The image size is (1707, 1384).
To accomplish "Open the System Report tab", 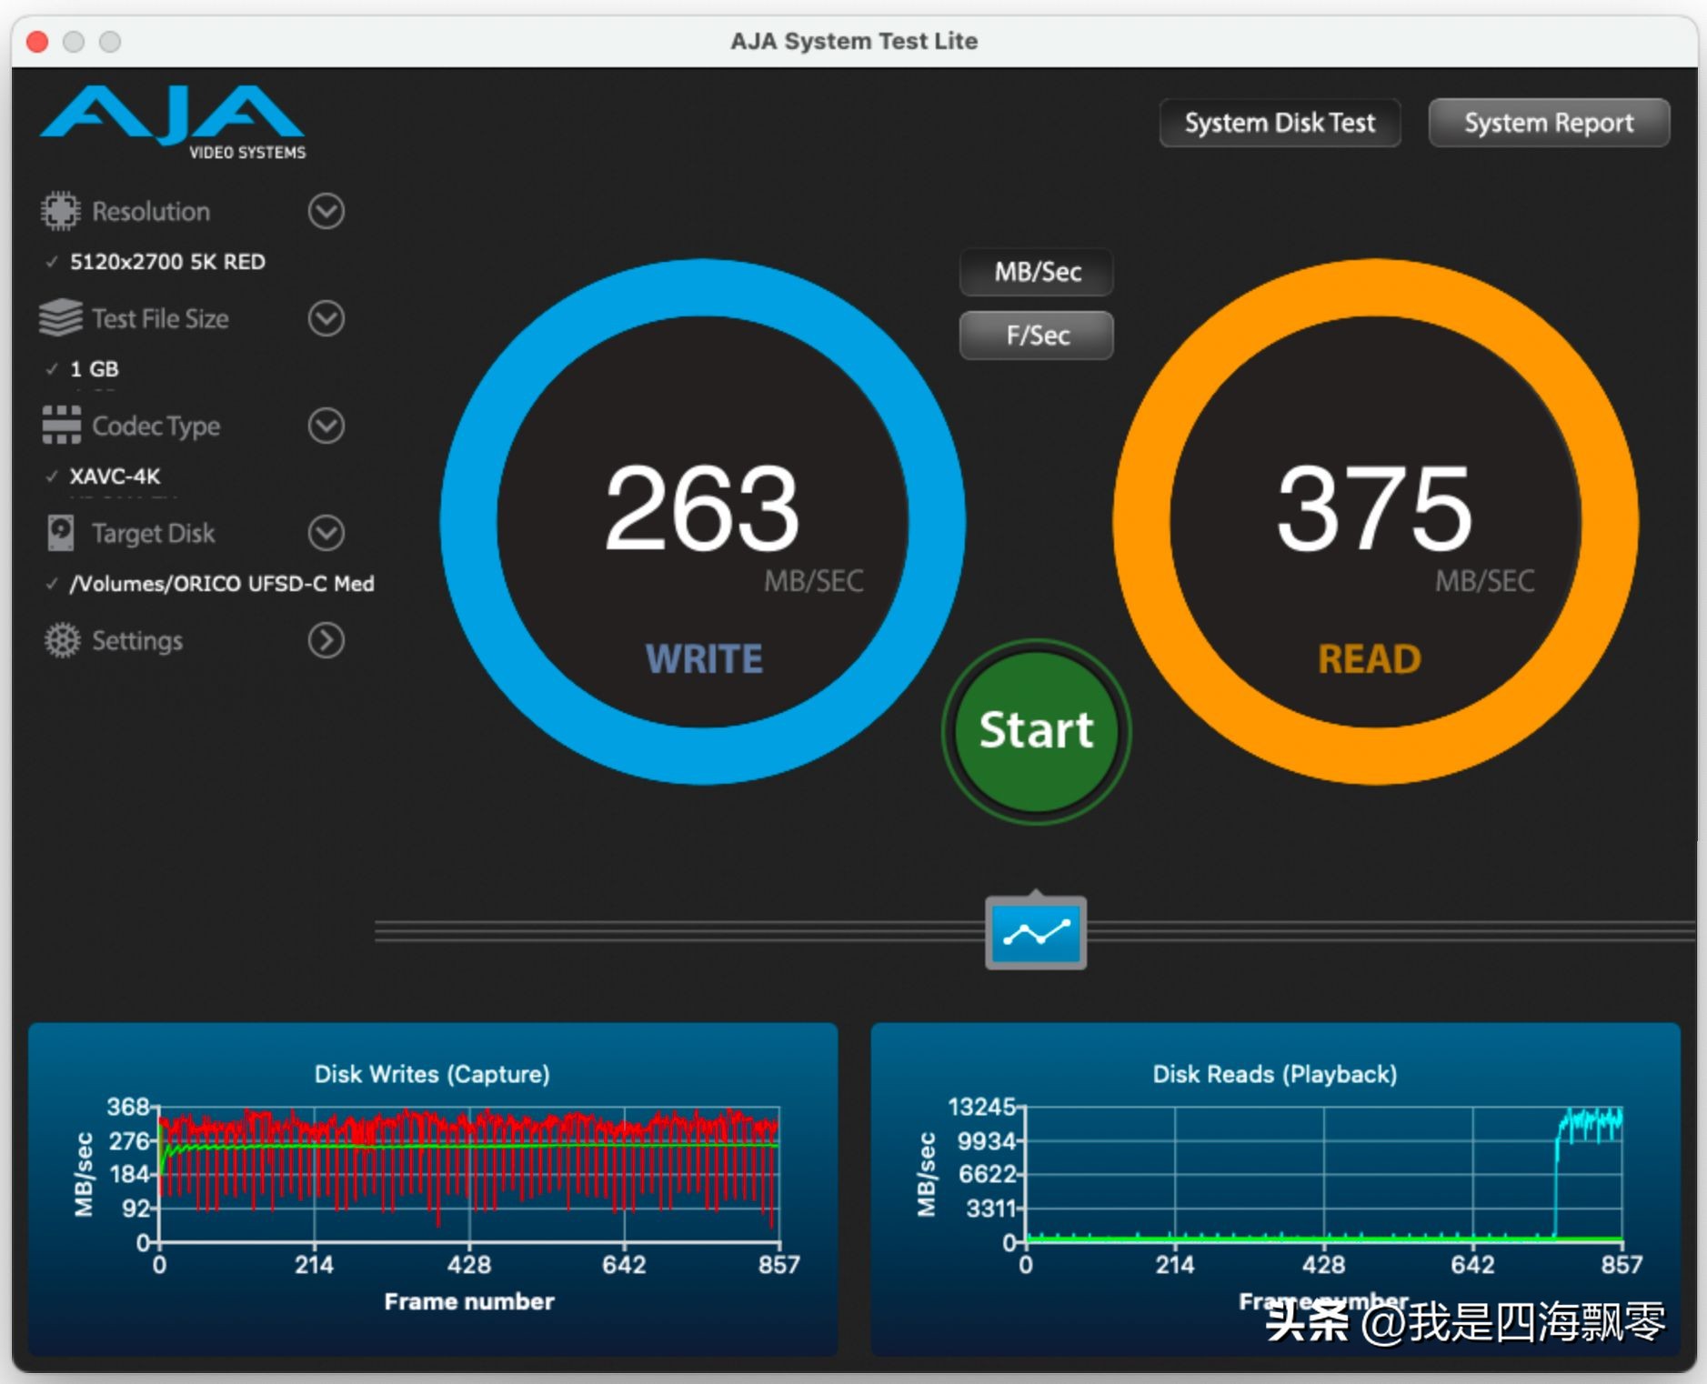I will pyautogui.click(x=1549, y=123).
